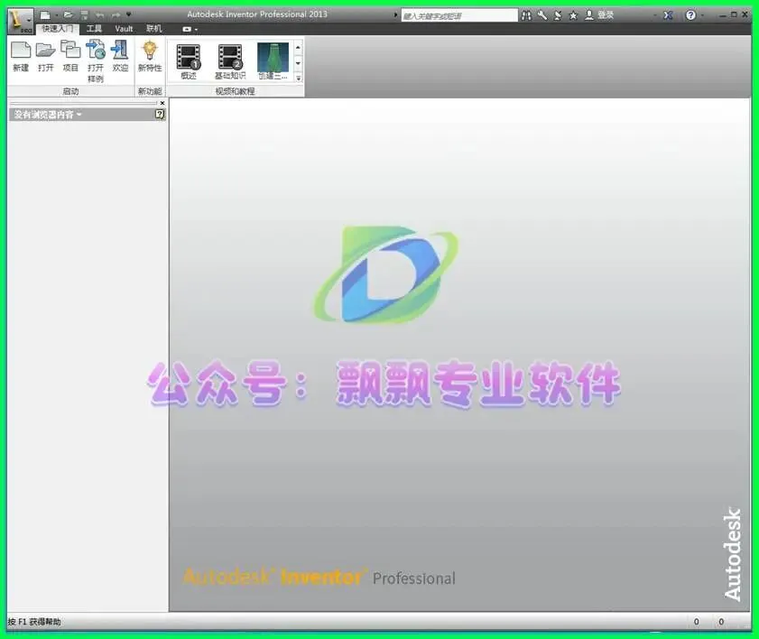Click the 登录 sign-in button
Screen dimensions: 759x639
599,15
